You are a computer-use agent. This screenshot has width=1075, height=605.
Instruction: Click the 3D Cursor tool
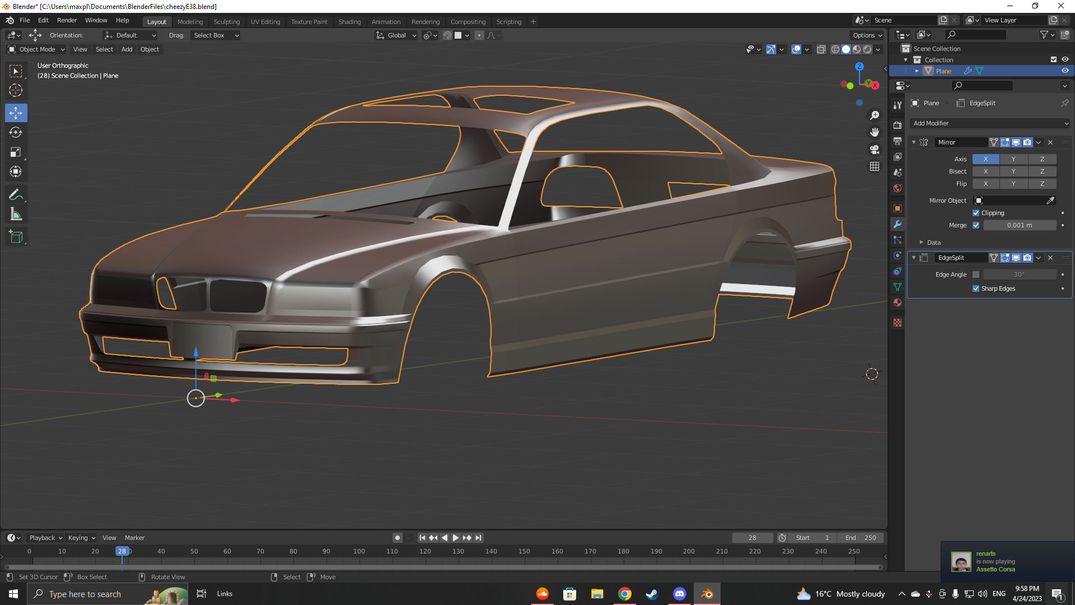pyautogui.click(x=16, y=90)
